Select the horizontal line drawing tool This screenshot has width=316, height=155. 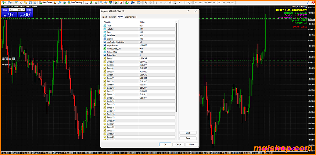tap(161, 3)
